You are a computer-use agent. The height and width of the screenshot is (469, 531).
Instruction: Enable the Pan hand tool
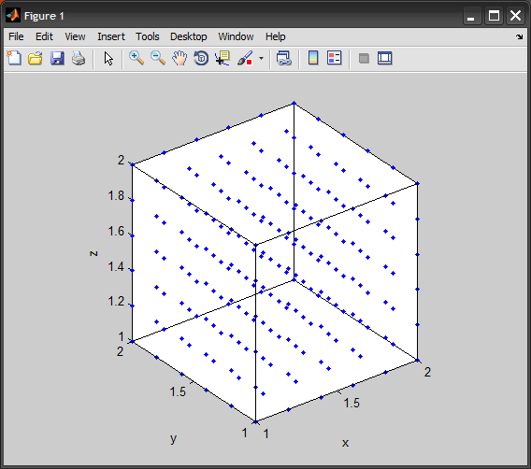[x=179, y=58]
